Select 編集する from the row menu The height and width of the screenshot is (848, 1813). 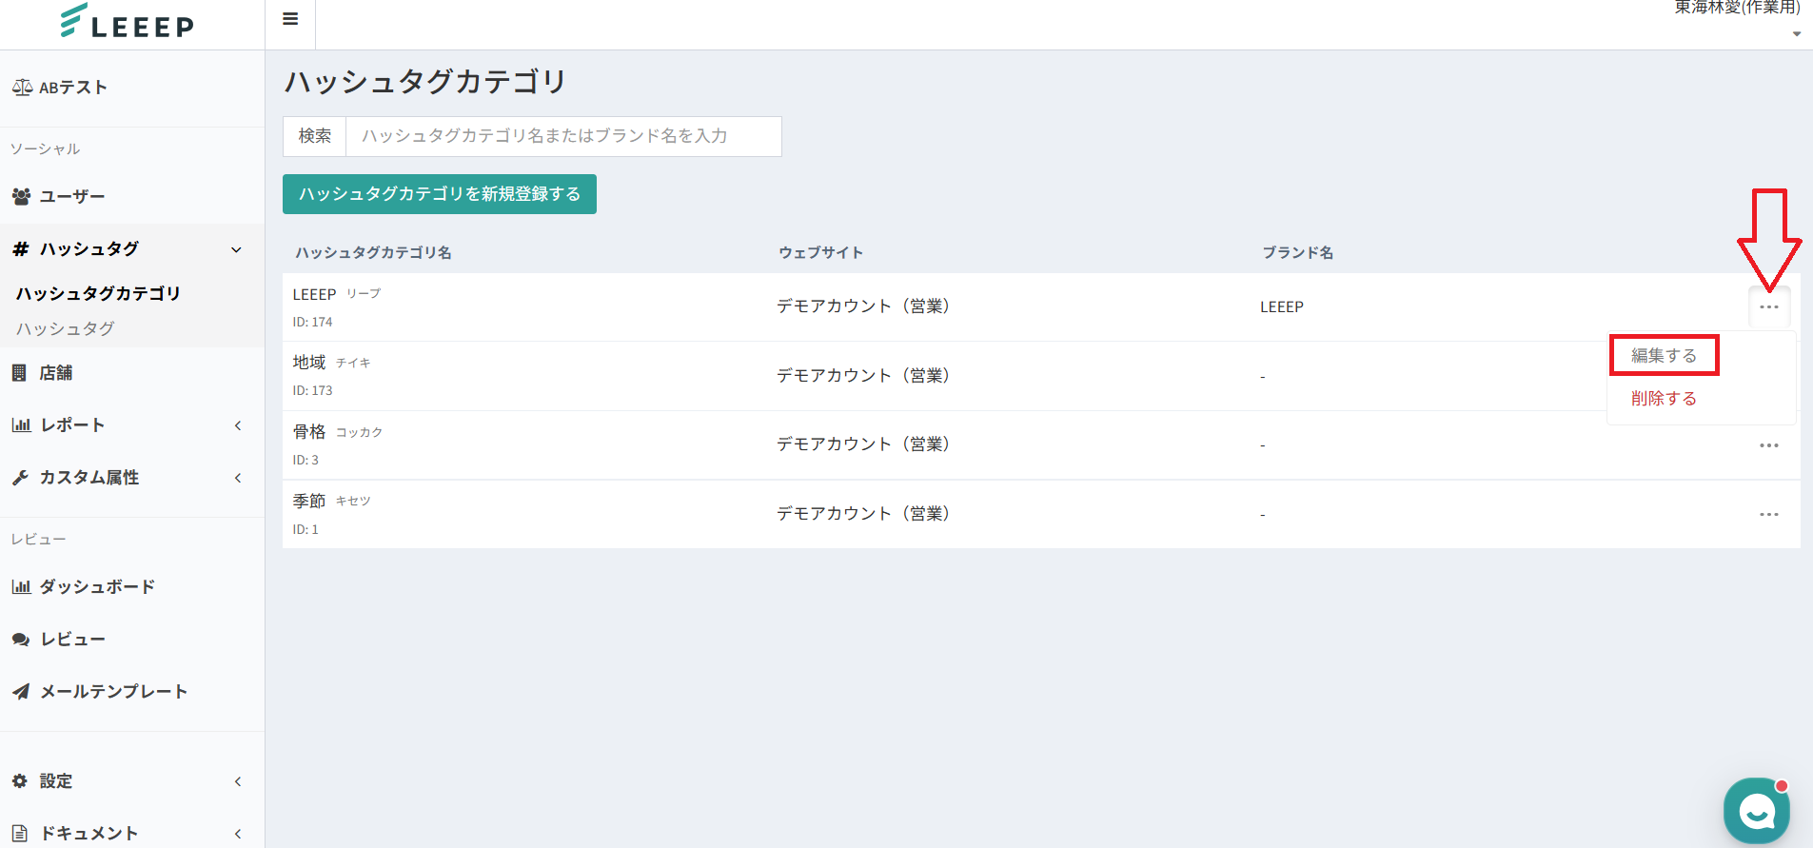pyautogui.click(x=1664, y=356)
